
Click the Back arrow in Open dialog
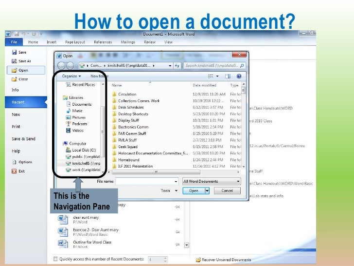coord(61,66)
